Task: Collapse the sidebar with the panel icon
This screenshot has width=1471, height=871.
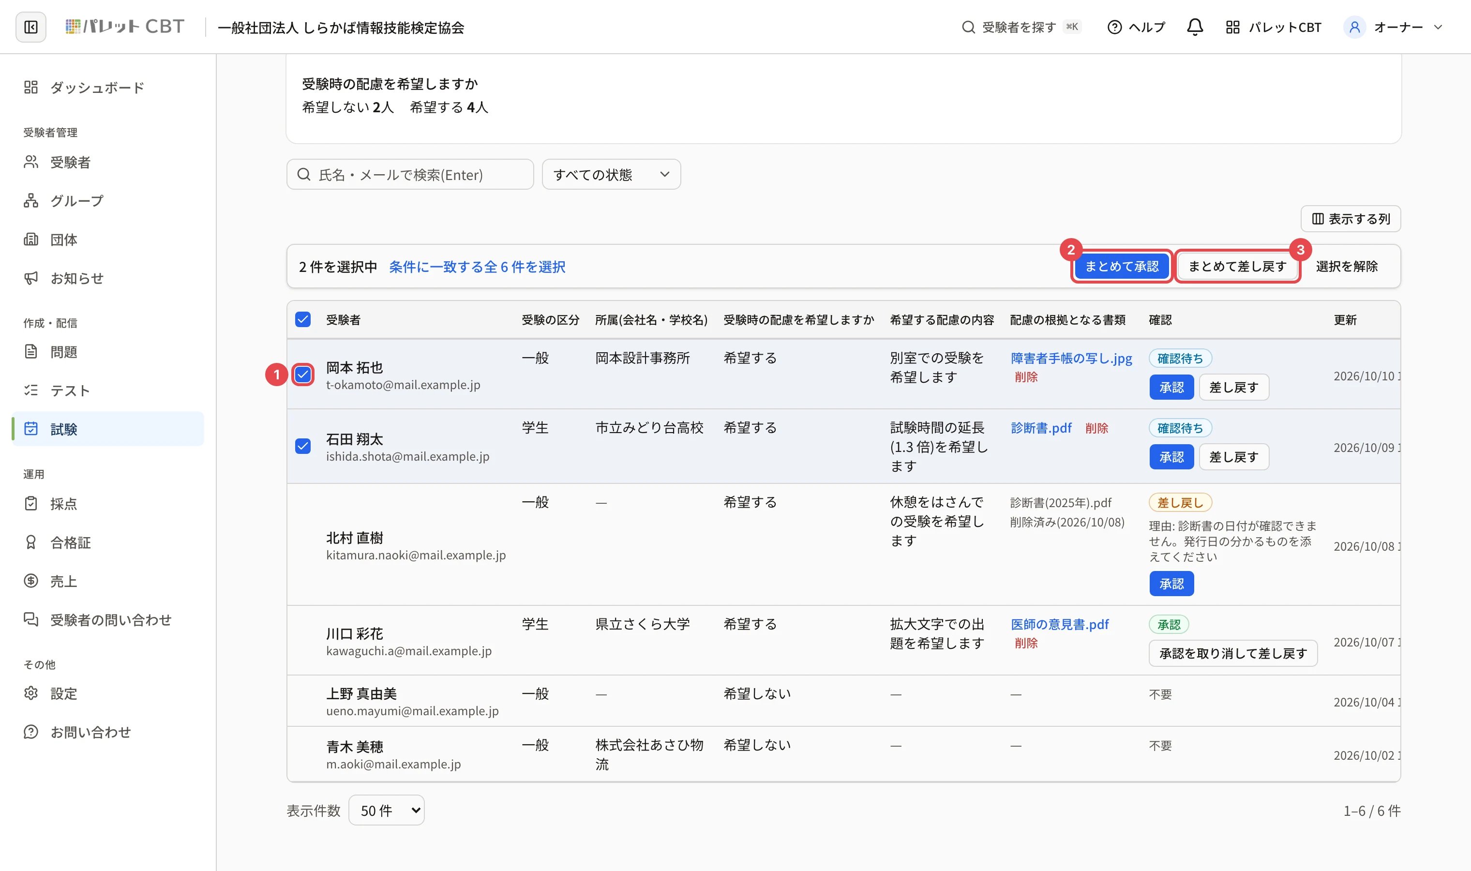Action: pos(31,27)
